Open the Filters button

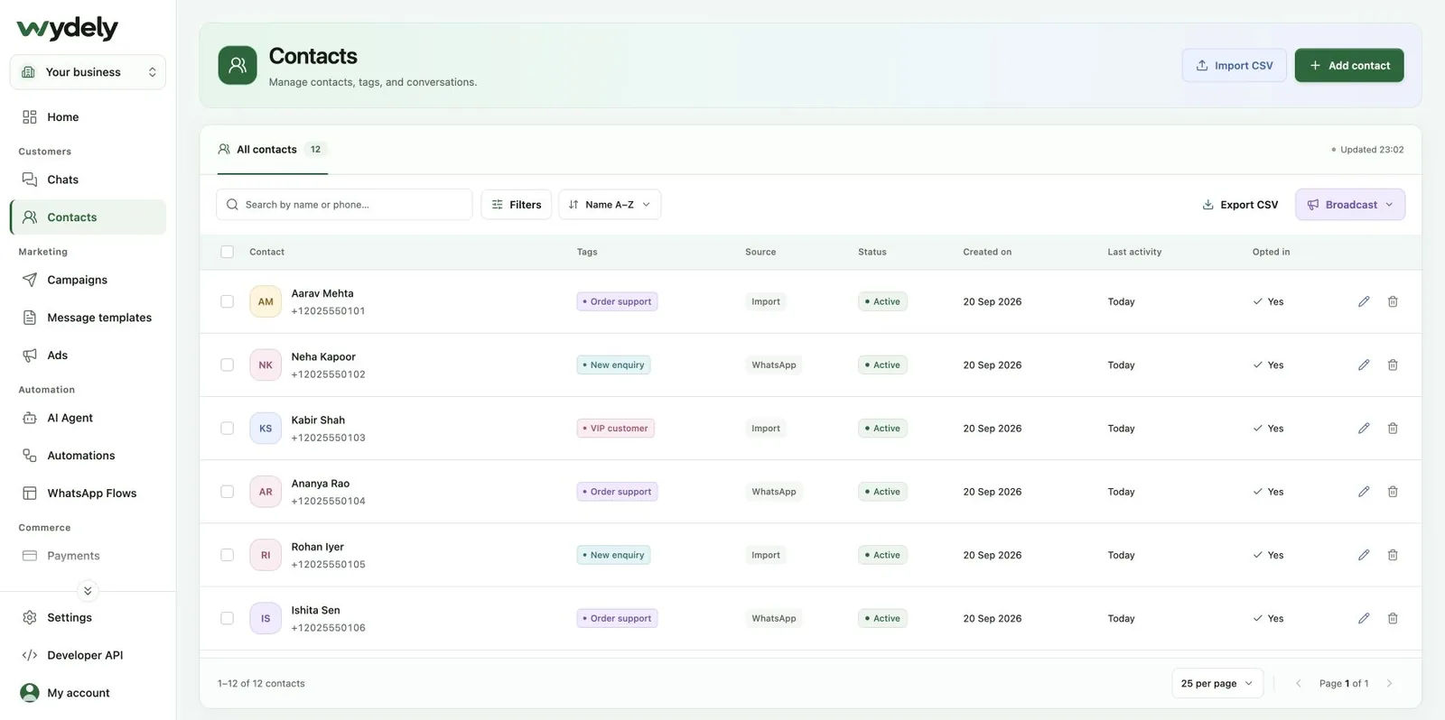tap(516, 205)
